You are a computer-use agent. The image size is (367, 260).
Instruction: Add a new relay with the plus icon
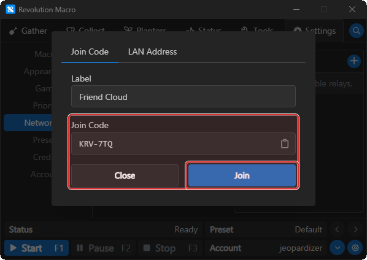(x=354, y=61)
